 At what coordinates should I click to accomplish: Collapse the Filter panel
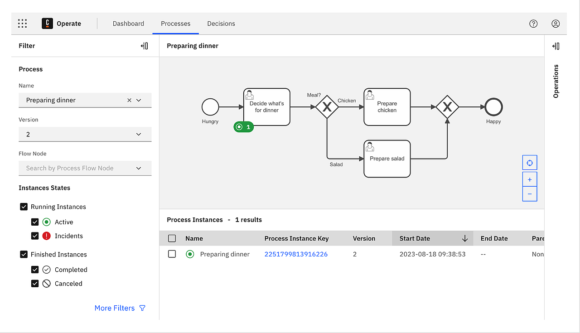click(145, 46)
